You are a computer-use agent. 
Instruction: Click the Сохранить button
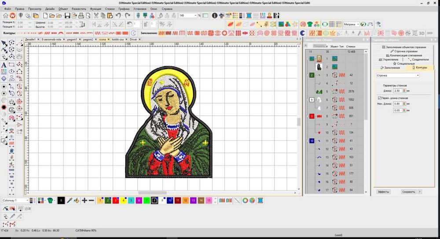pos(409,191)
